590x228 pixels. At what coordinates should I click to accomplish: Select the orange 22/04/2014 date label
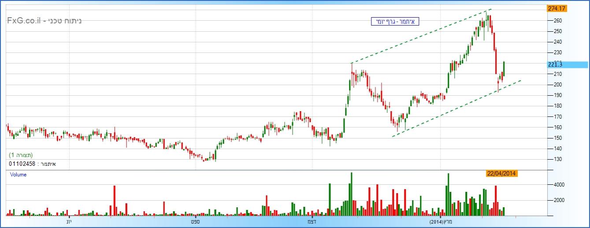tap(501, 174)
